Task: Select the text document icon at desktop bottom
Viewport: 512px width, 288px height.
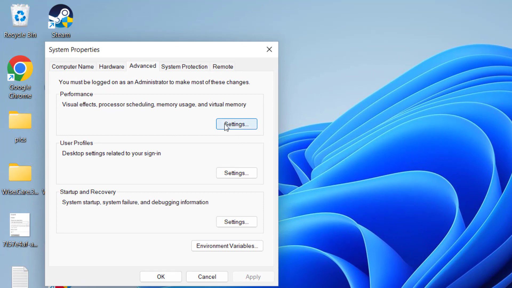Action: [x=20, y=277]
